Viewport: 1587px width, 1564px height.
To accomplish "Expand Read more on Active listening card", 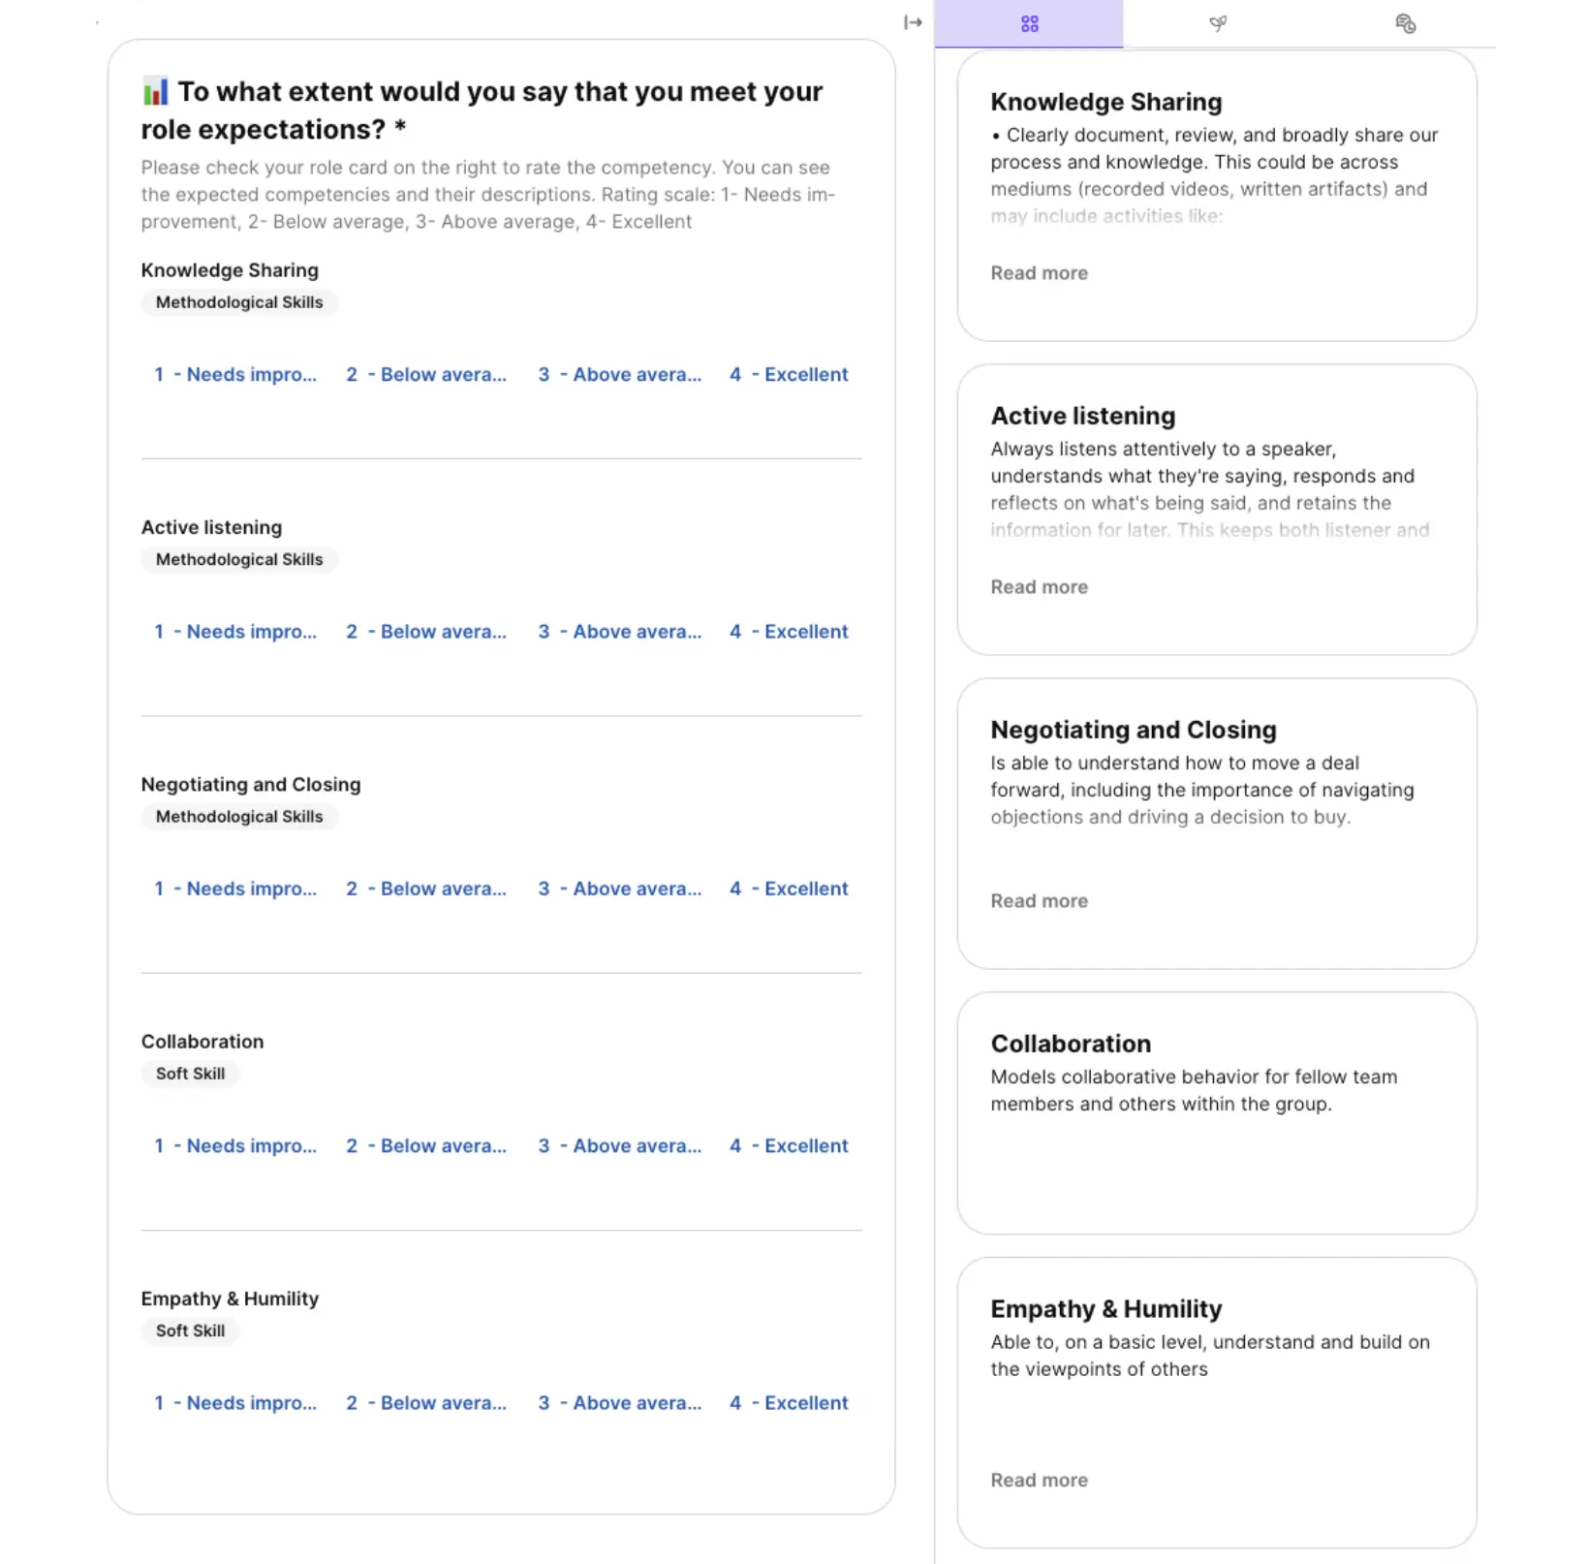I will pos(1039,587).
